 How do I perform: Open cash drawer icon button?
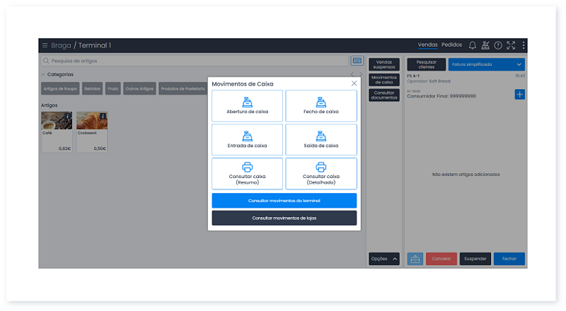pyautogui.click(x=415, y=259)
